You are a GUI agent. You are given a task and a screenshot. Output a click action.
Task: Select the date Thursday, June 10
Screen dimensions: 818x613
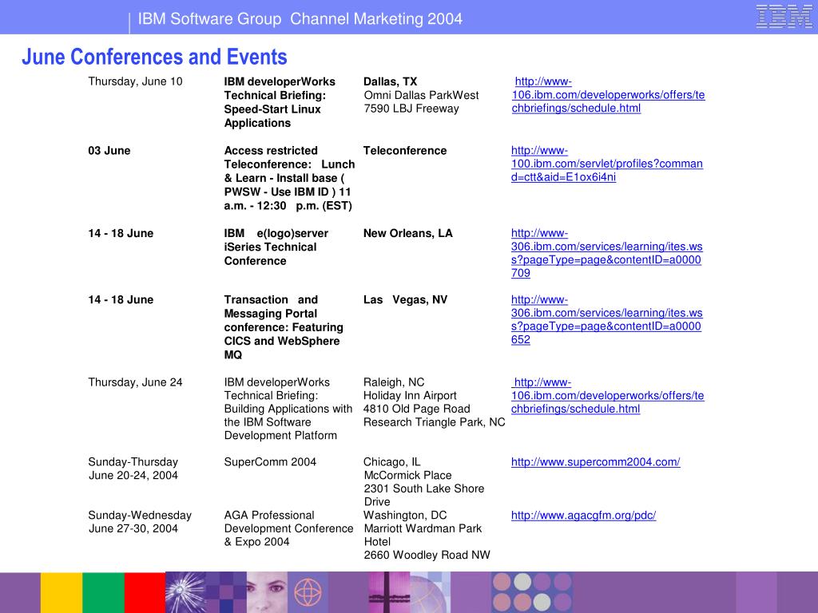tap(135, 81)
